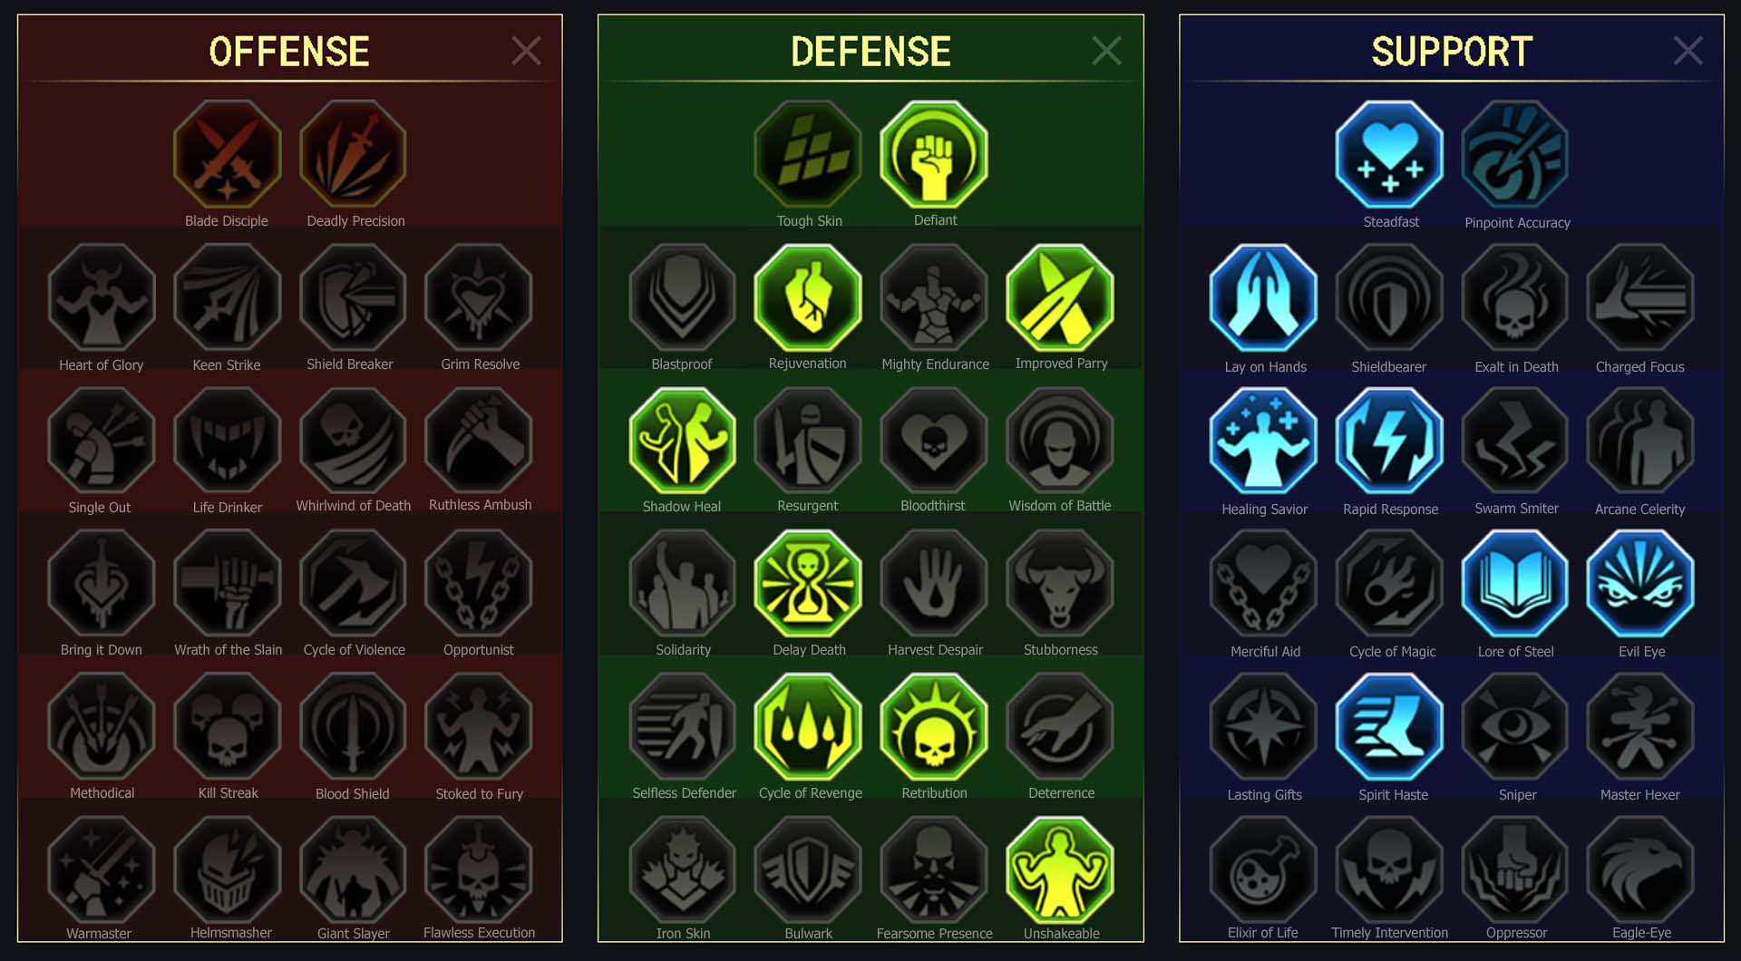This screenshot has height=961, width=1741.
Task: Pick the Pinpoint Accuracy mastery icon
Action: (x=1515, y=155)
